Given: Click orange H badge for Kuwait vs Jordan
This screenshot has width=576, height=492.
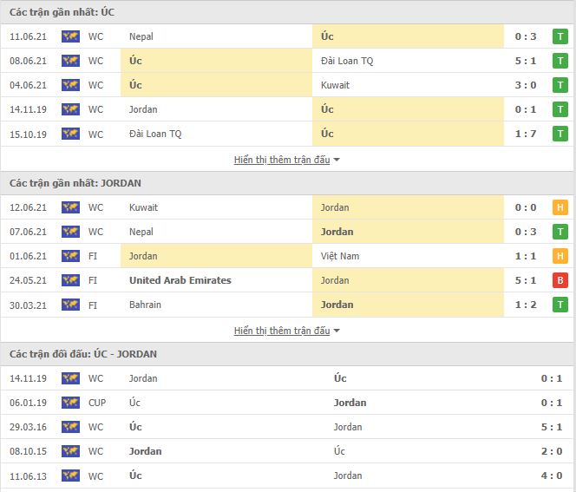Looking at the screenshot, I should pyautogui.click(x=560, y=207).
